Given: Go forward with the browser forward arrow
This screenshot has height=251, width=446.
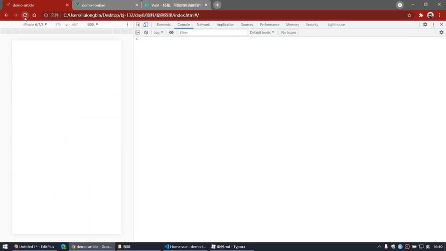Looking at the screenshot, I should click(16, 15).
